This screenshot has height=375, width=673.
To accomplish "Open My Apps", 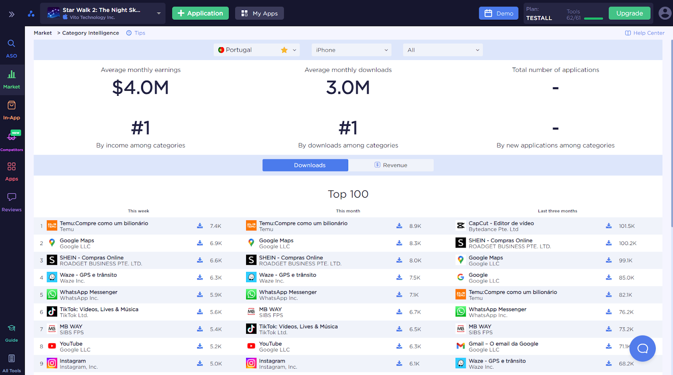I will pyautogui.click(x=260, y=13).
